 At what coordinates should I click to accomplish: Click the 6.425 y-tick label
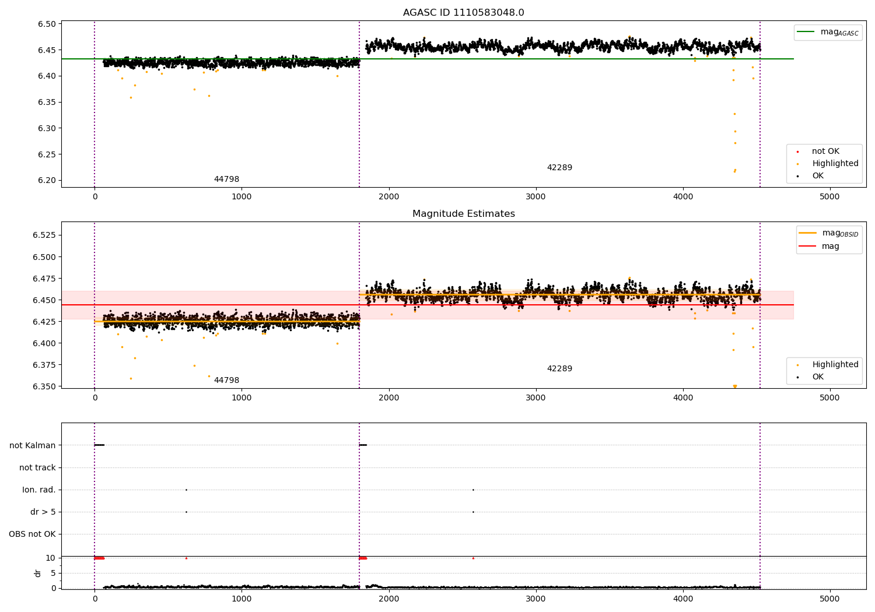(44, 322)
